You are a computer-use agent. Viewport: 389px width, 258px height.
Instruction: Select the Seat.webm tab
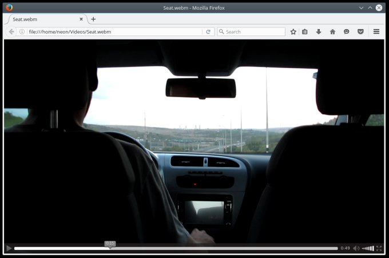(47, 19)
